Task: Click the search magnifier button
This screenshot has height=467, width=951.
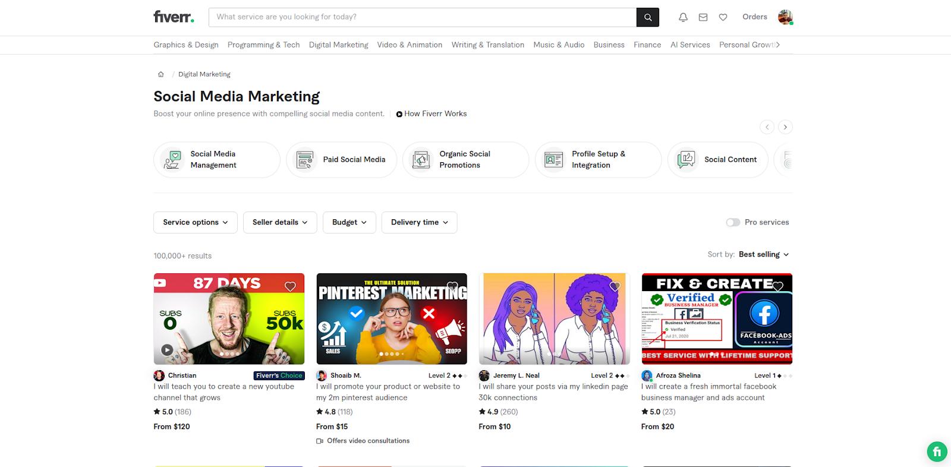Action: coord(648,17)
